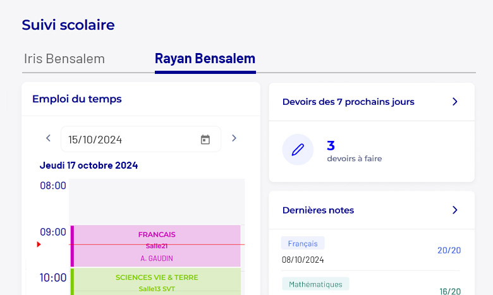Screen dimensions: 493x295
Task: Expand Devoirs des 7 prochains jours chevron
Action: 454,102
